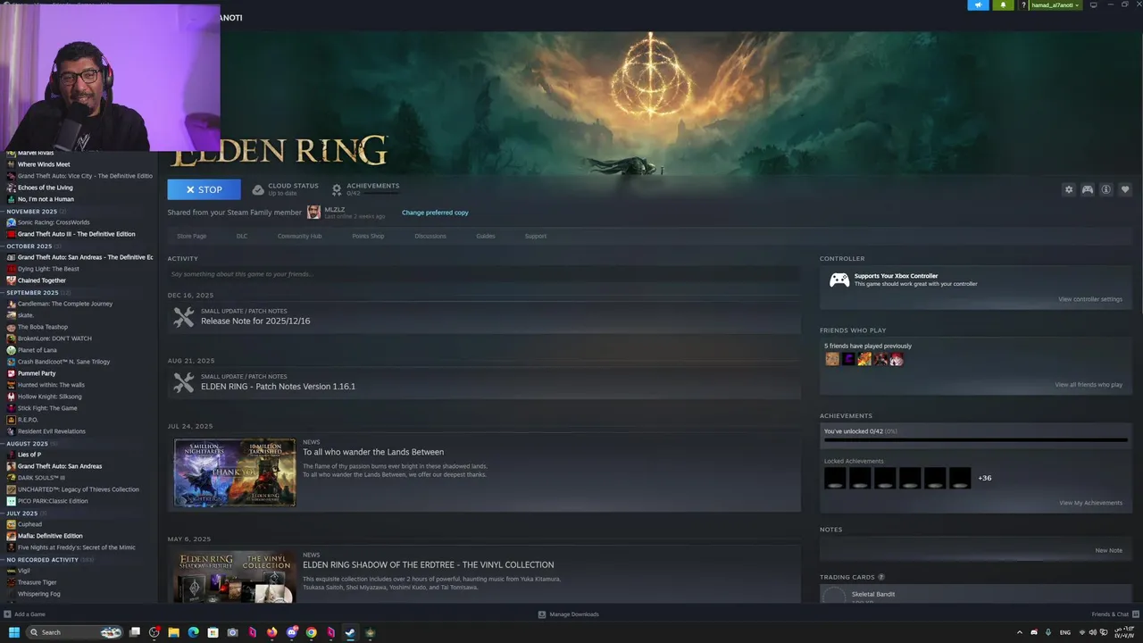
Task: Open the Guides tab
Action: click(486, 236)
